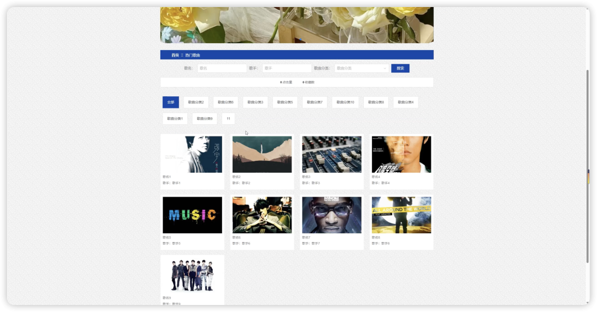Select the 歌曲分类10 category tab
This screenshot has width=597, height=312.
345,102
